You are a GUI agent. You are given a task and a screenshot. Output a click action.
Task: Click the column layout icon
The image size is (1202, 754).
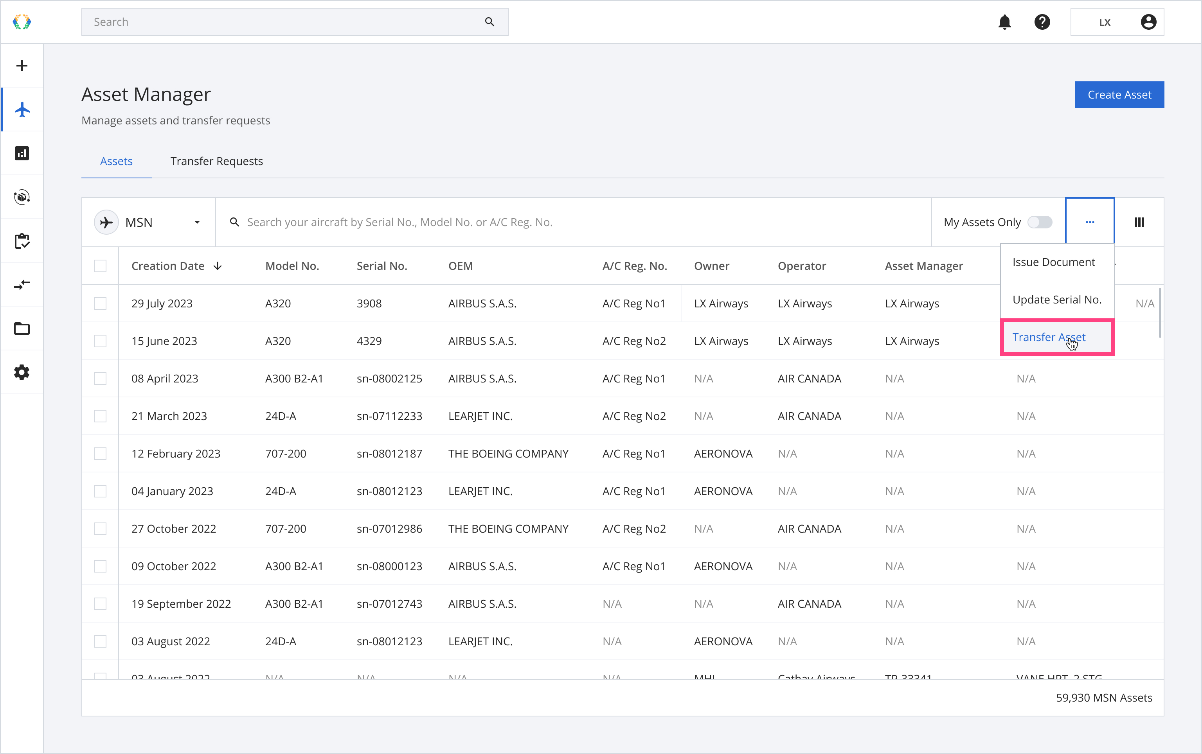point(1139,223)
